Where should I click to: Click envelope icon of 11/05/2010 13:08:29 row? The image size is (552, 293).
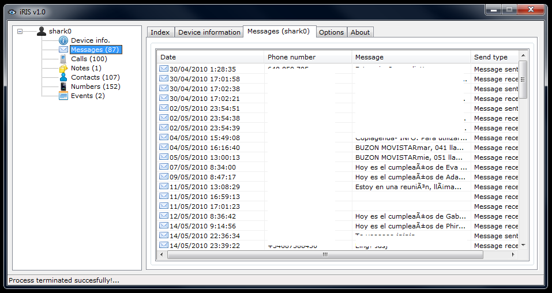164,187
